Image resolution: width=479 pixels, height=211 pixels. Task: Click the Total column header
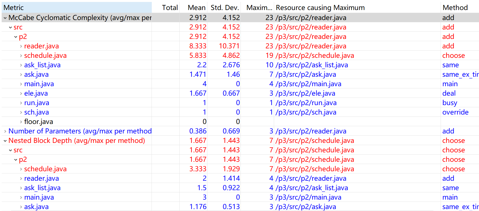tap(170, 8)
